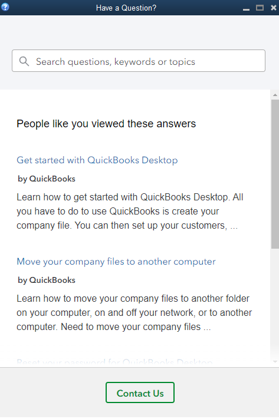Click the empty scrollbar track below the thumb
The height and width of the screenshot is (419, 279).
click(275, 303)
